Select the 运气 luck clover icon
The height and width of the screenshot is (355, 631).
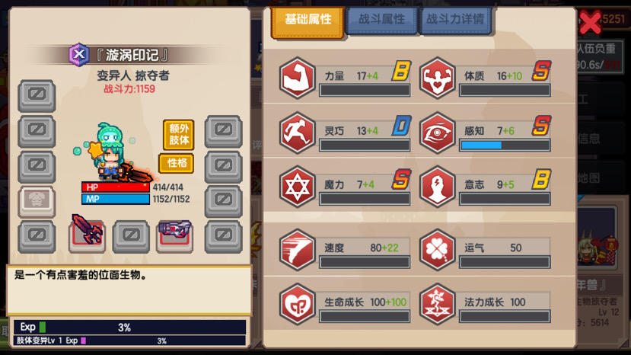(x=438, y=250)
